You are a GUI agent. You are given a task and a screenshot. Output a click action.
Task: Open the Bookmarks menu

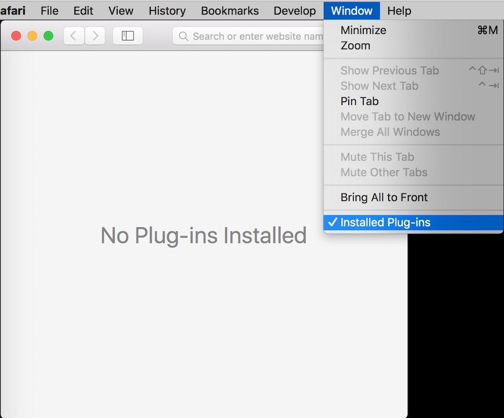point(230,11)
